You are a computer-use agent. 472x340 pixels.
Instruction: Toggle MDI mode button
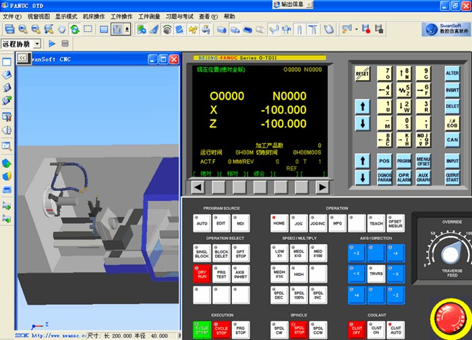click(x=240, y=223)
